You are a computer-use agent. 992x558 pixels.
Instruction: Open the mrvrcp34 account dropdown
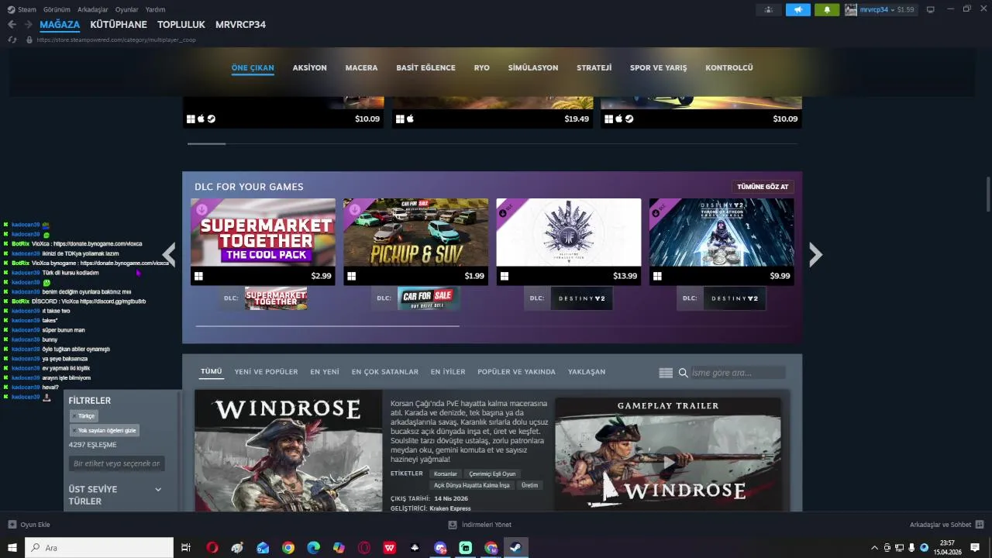(x=876, y=9)
